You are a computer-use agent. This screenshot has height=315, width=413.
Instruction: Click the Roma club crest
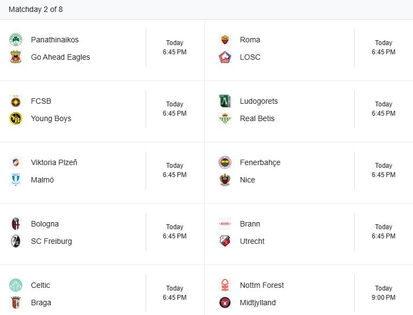(x=224, y=40)
